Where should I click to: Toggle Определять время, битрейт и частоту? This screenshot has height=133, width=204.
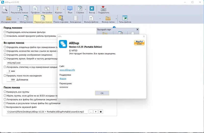(5, 59)
